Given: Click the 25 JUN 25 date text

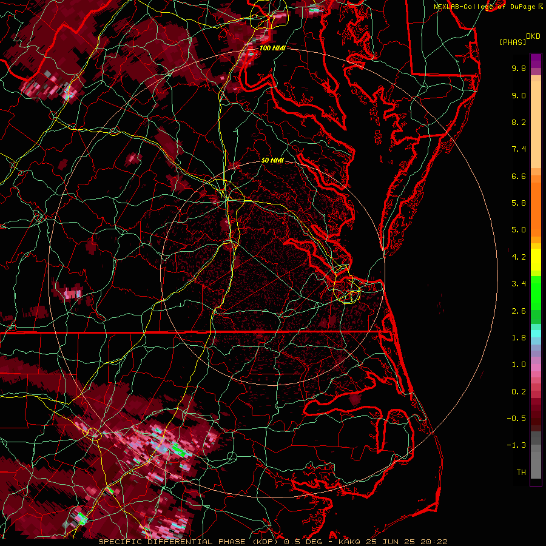Looking at the screenshot, I should 391,542.
